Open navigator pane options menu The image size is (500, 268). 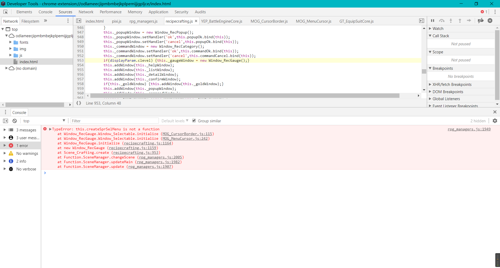(x=68, y=21)
